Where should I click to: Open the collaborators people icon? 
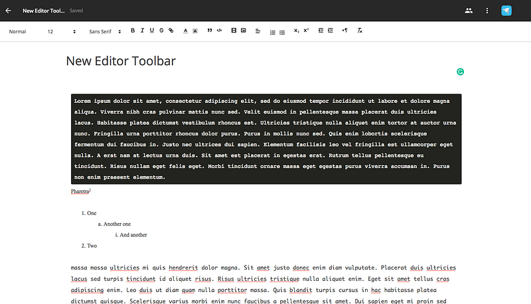[469, 11]
